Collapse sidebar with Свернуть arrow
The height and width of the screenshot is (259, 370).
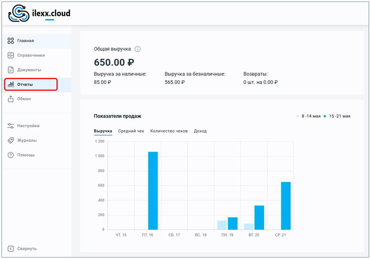click(x=11, y=249)
